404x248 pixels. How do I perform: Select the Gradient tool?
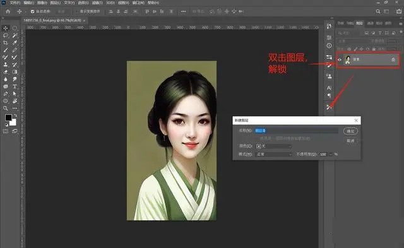coord(15,72)
